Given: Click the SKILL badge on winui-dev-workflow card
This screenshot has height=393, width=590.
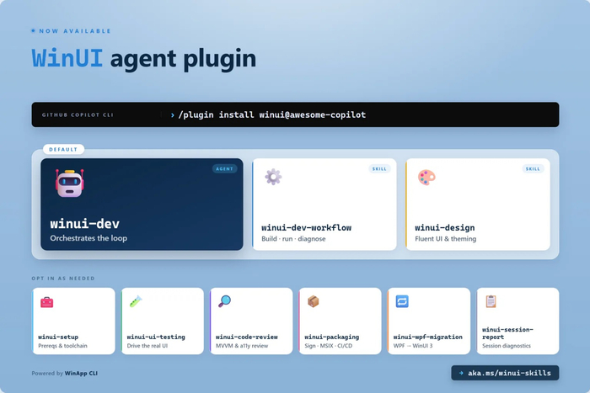Looking at the screenshot, I should click(x=379, y=168).
